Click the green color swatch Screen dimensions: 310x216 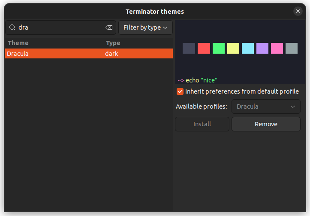point(219,48)
